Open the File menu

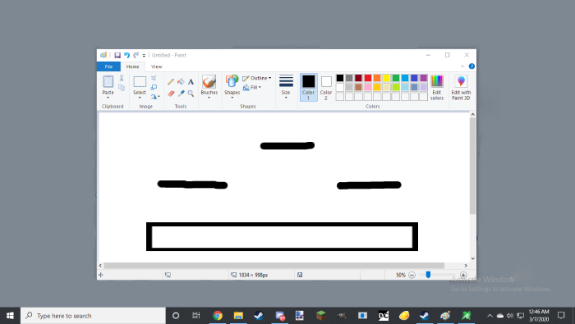(x=108, y=66)
